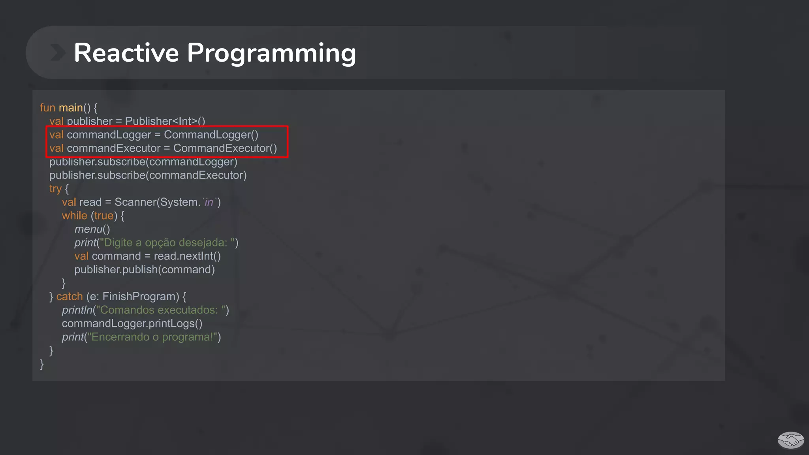The height and width of the screenshot is (455, 809).
Task: Click 'val commandExecutor = CommandExecutor()' line
Action: 163,148
